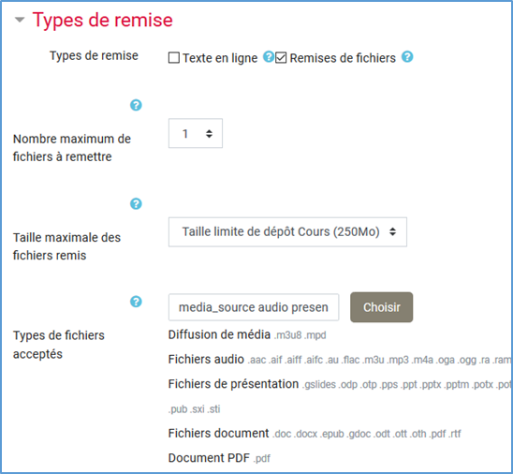This screenshot has width=513, height=474.
Task: Click the Choisir button
Action: pos(382,307)
